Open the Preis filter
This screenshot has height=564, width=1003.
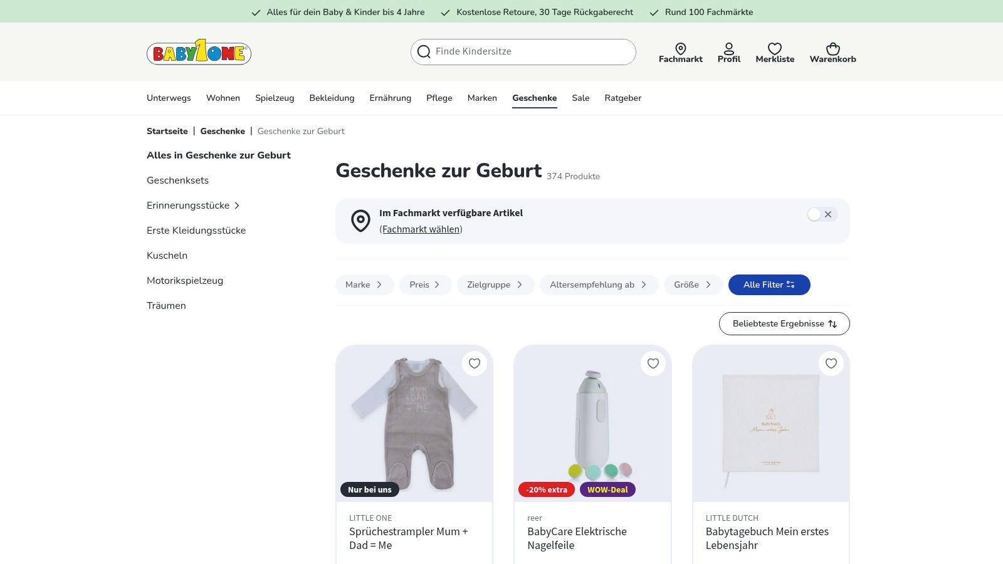[425, 285]
